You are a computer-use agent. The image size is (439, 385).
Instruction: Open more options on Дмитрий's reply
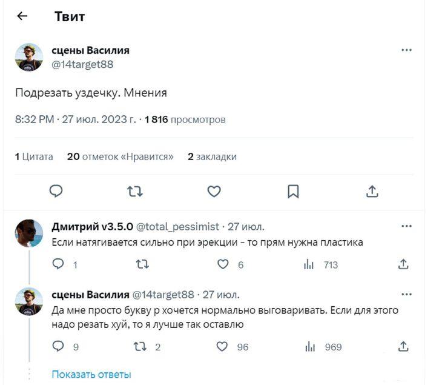[x=406, y=227]
